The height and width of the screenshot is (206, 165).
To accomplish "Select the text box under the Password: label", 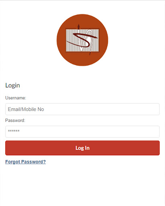I will [x=82, y=132].
